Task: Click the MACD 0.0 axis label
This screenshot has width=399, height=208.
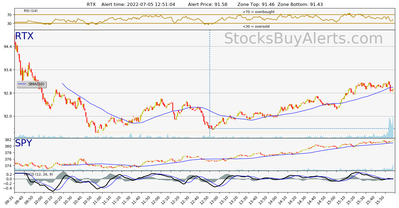Action: point(9,179)
